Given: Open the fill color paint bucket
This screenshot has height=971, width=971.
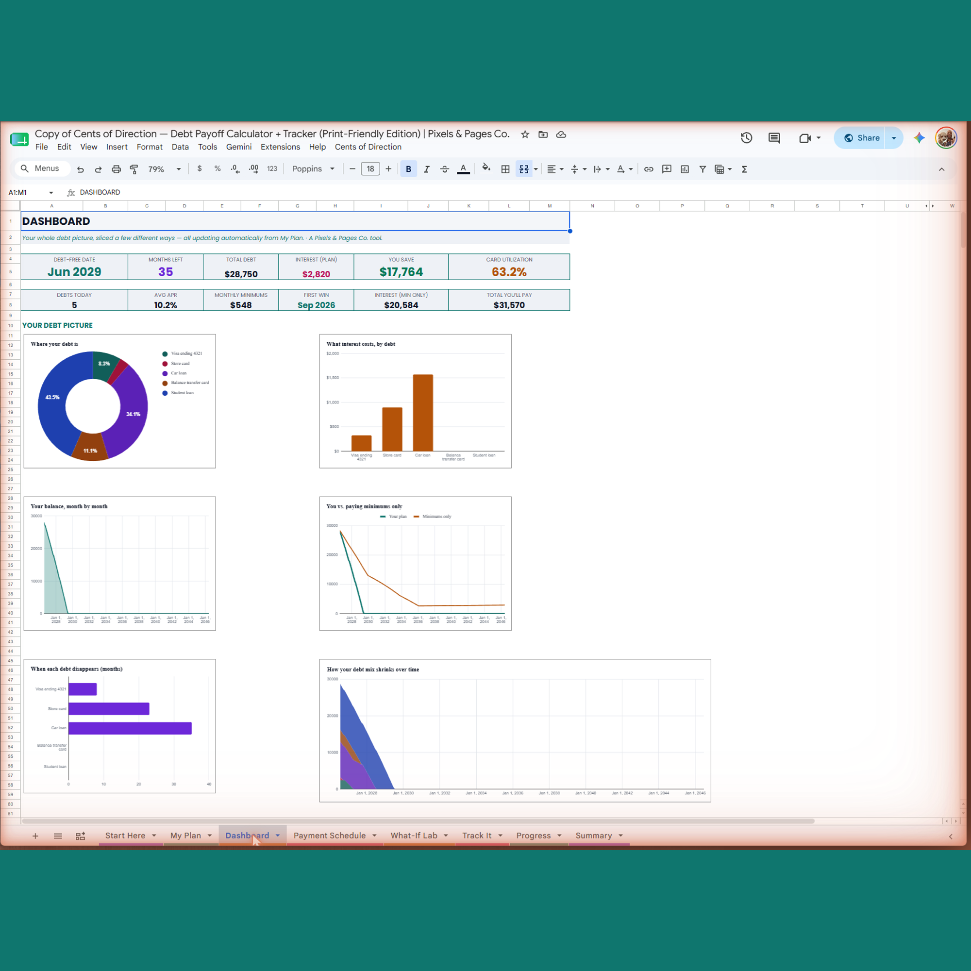Looking at the screenshot, I should coord(486,168).
